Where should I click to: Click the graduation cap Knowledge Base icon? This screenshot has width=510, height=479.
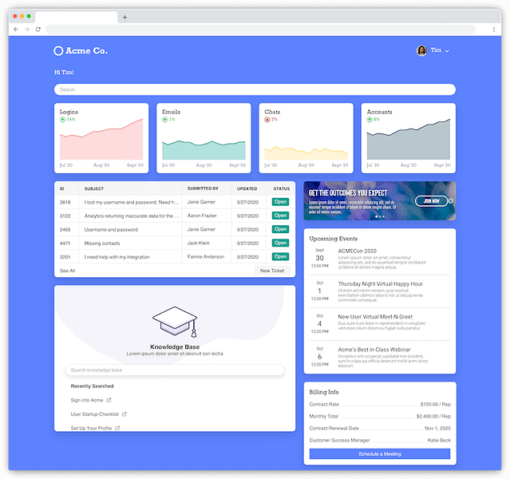[175, 322]
